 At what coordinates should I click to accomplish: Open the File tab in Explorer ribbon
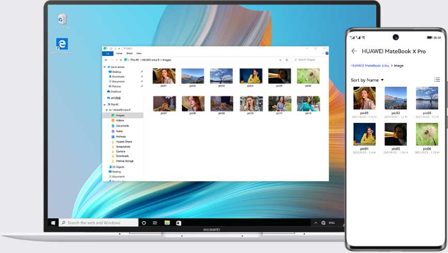pyautogui.click(x=108, y=54)
